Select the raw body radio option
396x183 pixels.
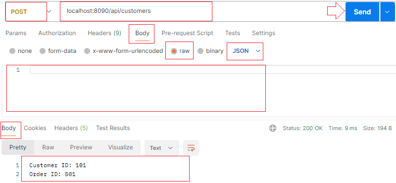click(174, 51)
